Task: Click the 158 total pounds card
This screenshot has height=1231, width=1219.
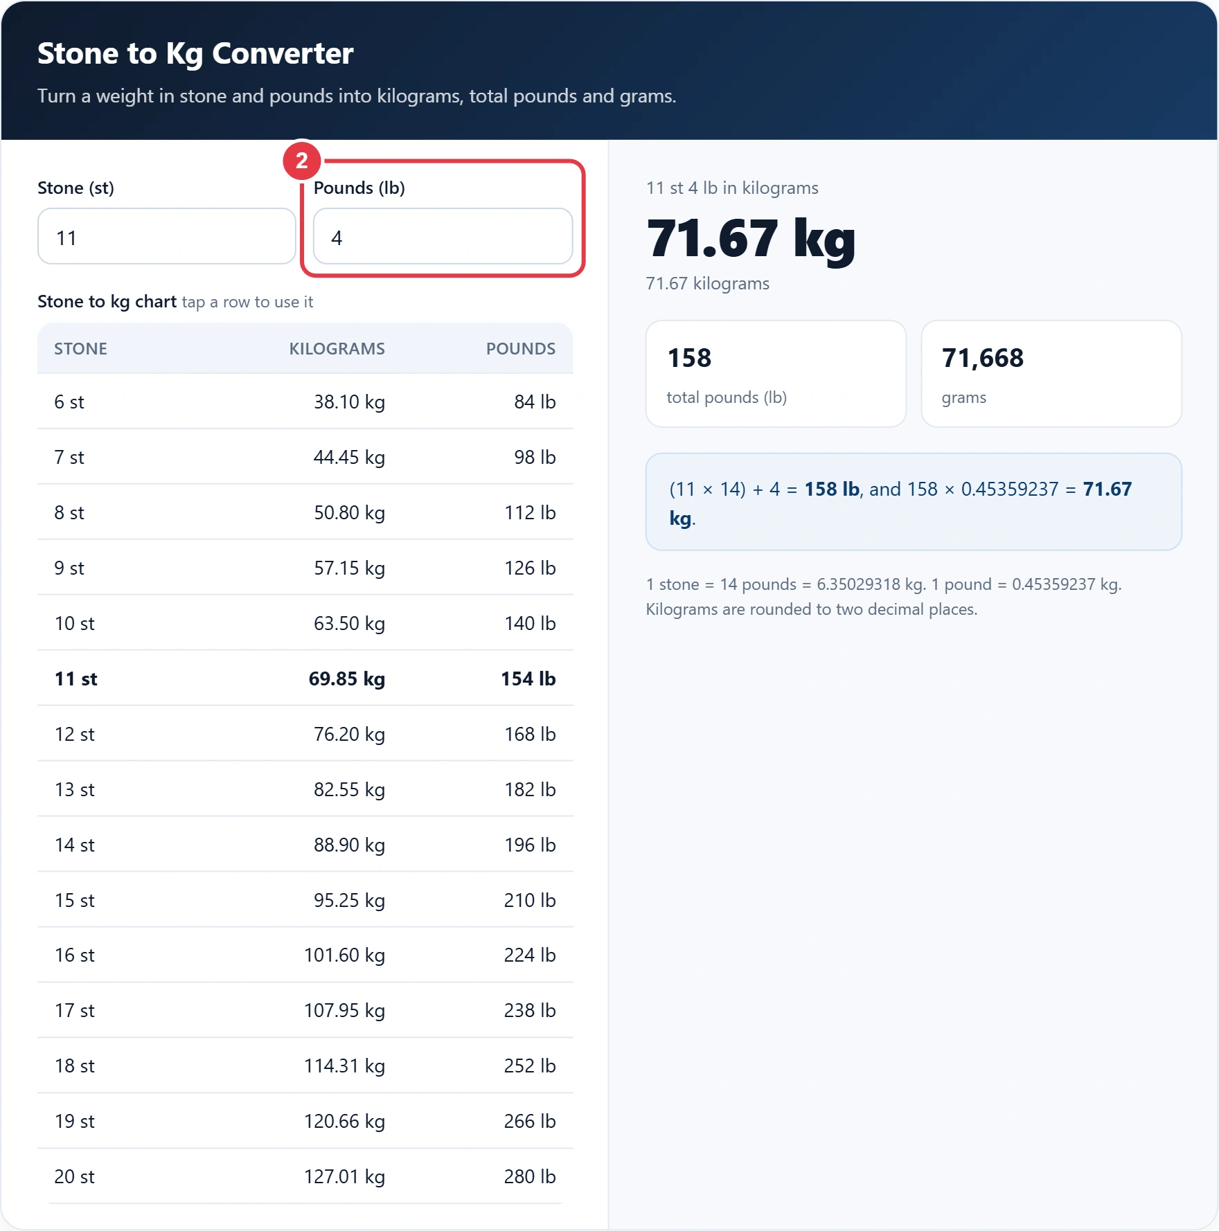Action: coord(776,374)
